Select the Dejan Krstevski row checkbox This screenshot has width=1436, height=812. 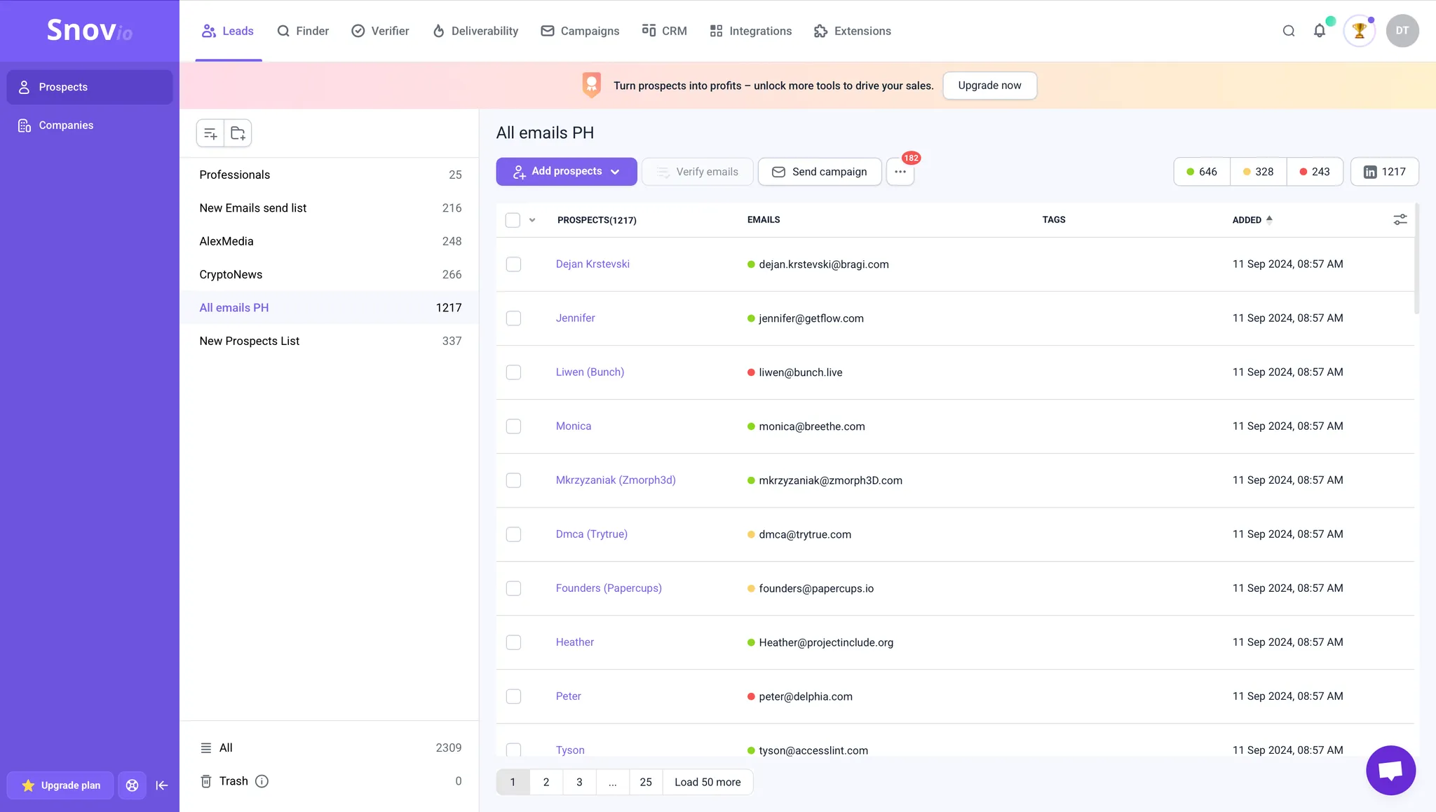click(513, 264)
